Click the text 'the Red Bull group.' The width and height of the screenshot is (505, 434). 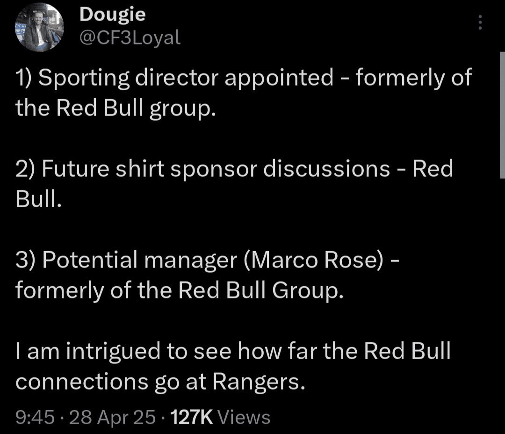pyautogui.click(x=115, y=108)
